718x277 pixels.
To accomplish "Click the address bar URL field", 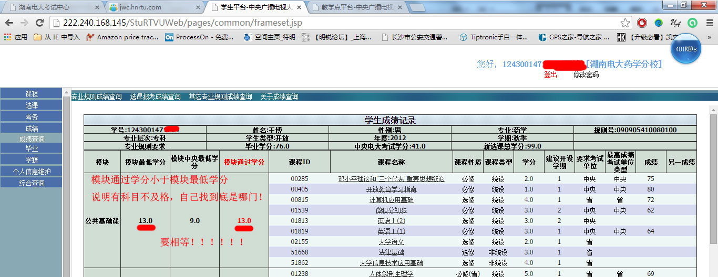I will coord(336,23).
